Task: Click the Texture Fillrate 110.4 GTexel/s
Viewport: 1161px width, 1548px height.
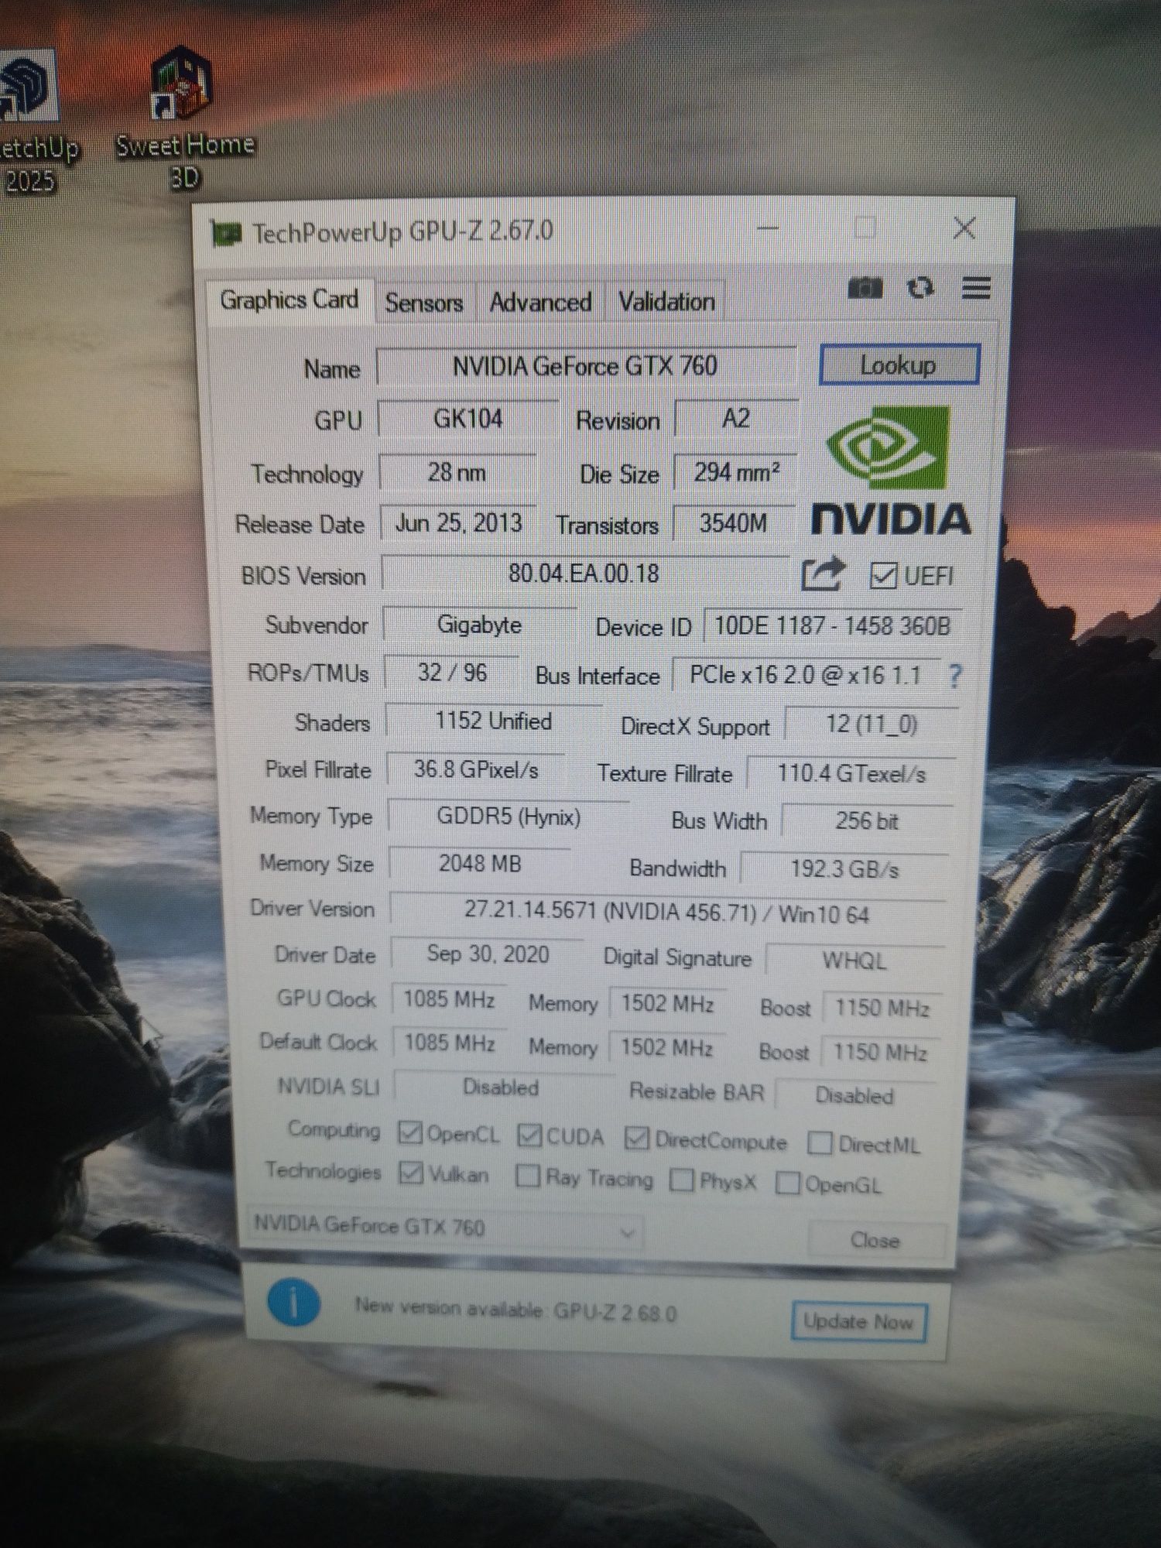Action: (x=851, y=774)
